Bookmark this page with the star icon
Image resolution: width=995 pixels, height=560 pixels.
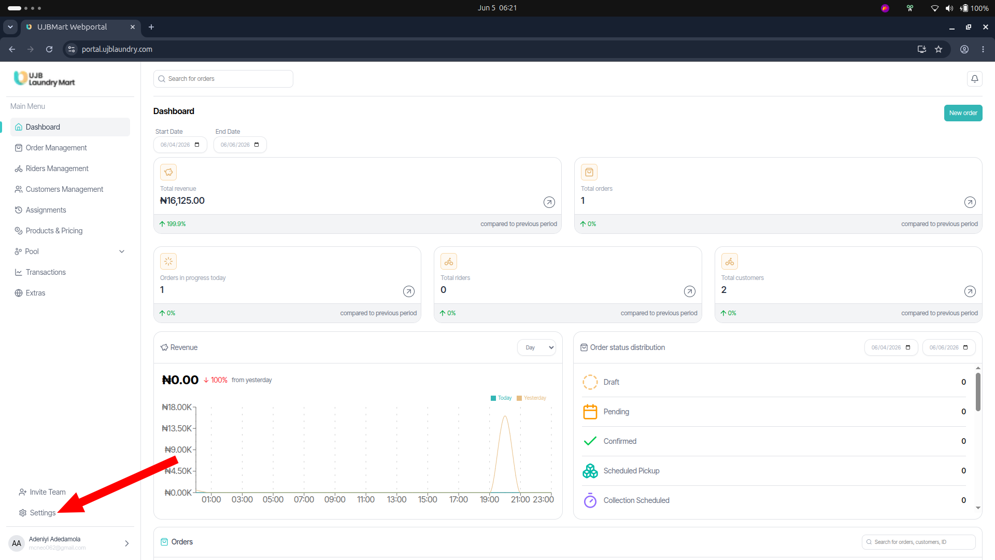tap(939, 49)
